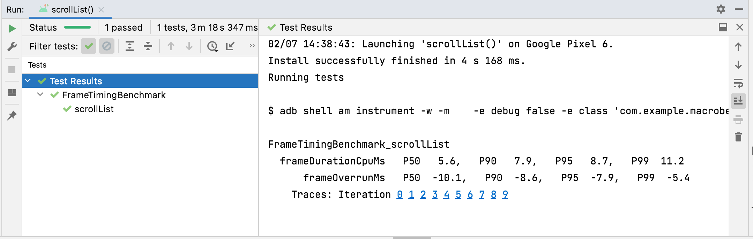Screen dimensions: 753x239
Task: Toggle Show Ignored tests filter
Action: point(107,46)
